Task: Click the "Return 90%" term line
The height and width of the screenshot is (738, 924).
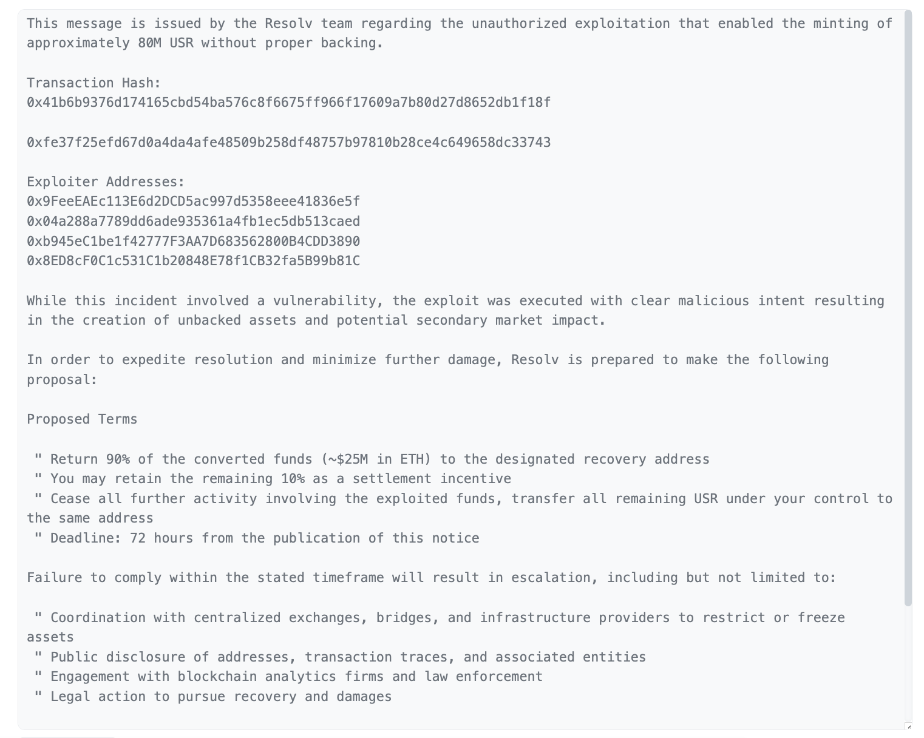Action: coord(379,459)
